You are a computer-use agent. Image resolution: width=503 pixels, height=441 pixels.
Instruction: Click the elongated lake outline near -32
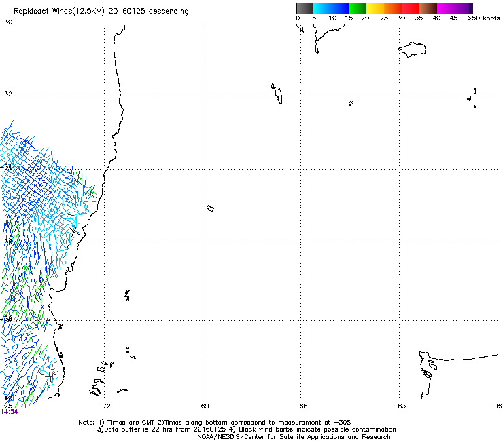click(277, 94)
